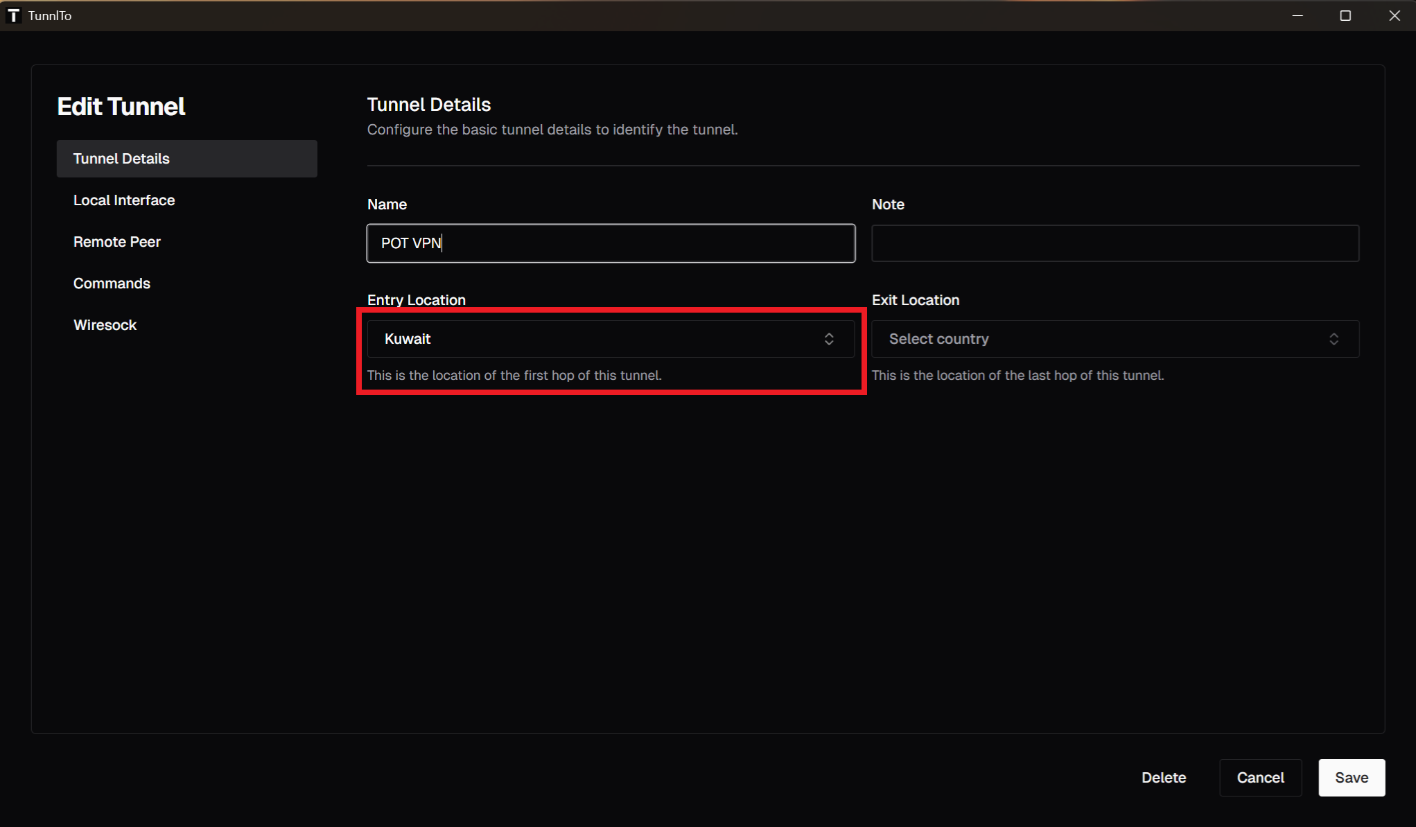Switch to the Local Interface section
Screen dimensions: 1416x827
point(124,200)
